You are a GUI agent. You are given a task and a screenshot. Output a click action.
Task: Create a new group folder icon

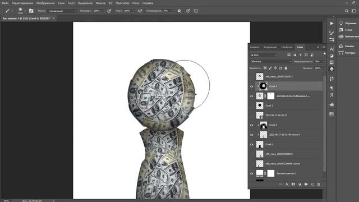pyautogui.click(x=306, y=184)
